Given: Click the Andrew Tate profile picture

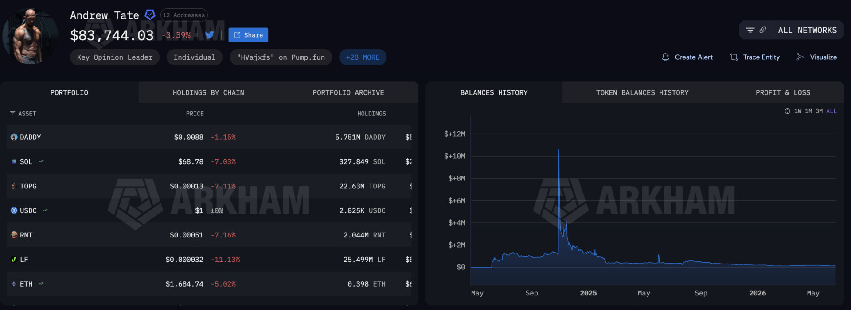Looking at the screenshot, I should [x=30, y=36].
